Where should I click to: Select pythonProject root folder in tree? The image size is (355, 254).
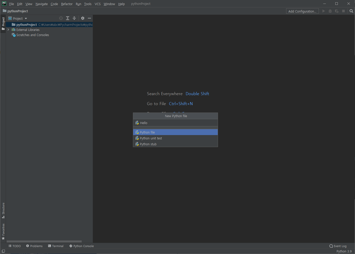(49, 25)
